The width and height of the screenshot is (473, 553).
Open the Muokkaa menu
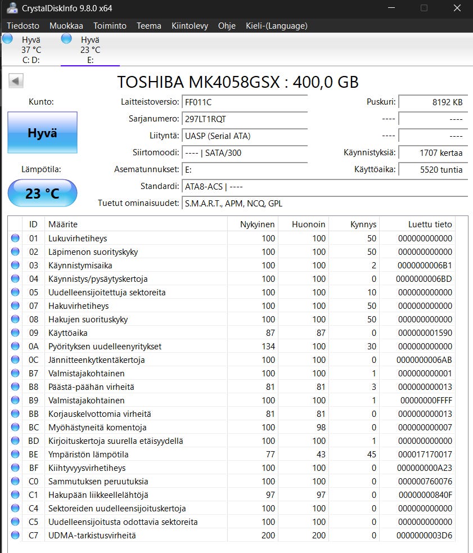click(x=66, y=26)
